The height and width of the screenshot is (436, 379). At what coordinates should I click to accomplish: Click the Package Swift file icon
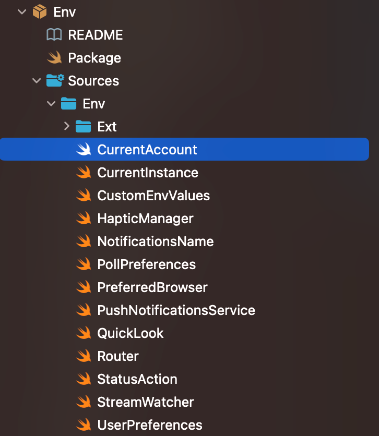(54, 57)
